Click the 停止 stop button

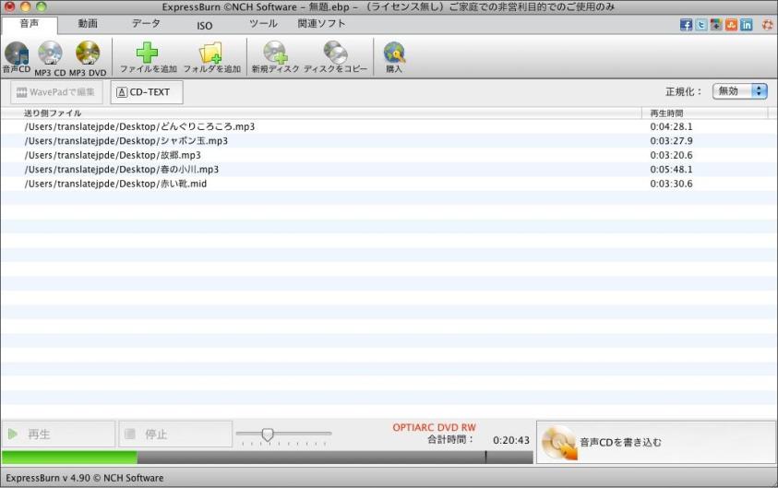pyautogui.click(x=175, y=434)
